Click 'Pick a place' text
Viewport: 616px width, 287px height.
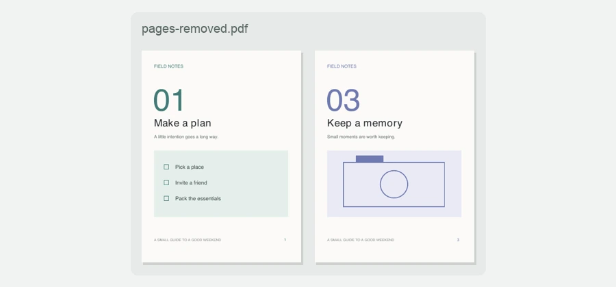click(190, 167)
